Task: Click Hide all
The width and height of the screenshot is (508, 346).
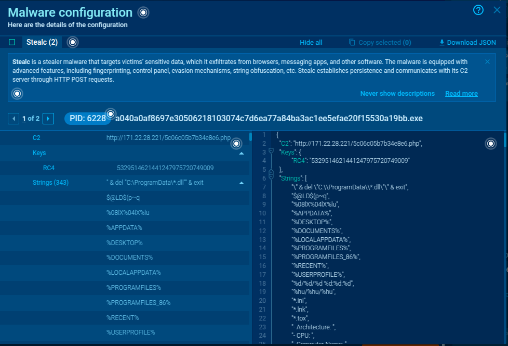Action: coord(311,43)
